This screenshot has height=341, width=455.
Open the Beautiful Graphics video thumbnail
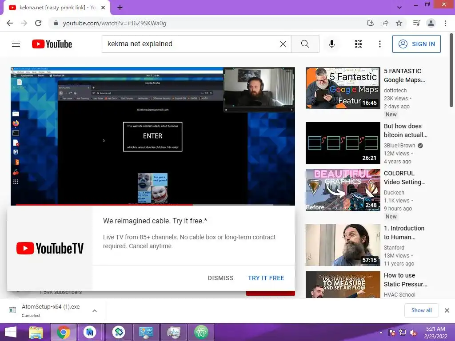[x=343, y=190]
